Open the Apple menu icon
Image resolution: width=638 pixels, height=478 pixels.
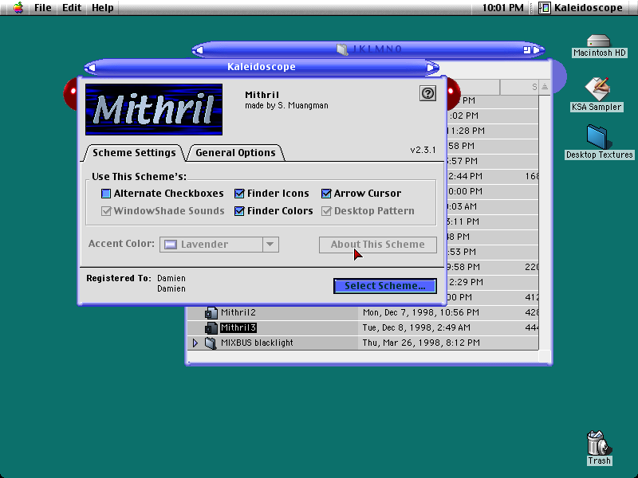tap(18, 7)
